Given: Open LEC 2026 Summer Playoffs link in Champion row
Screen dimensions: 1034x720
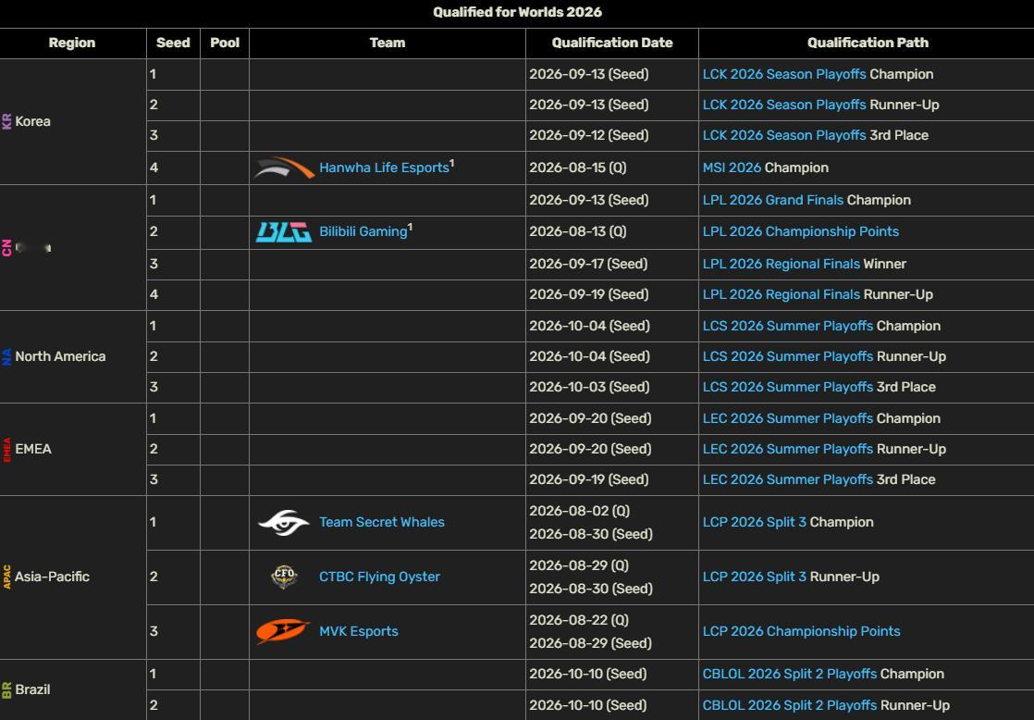Looking at the screenshot, I should point(788,418).
